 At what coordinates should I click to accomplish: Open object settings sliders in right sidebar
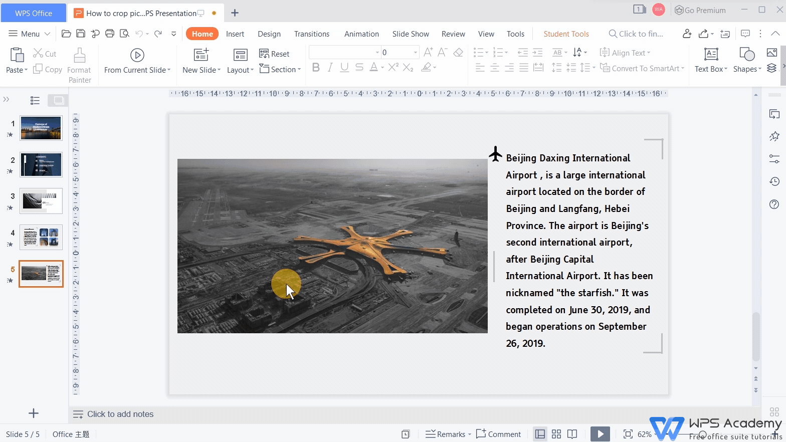tap(774, 159)
